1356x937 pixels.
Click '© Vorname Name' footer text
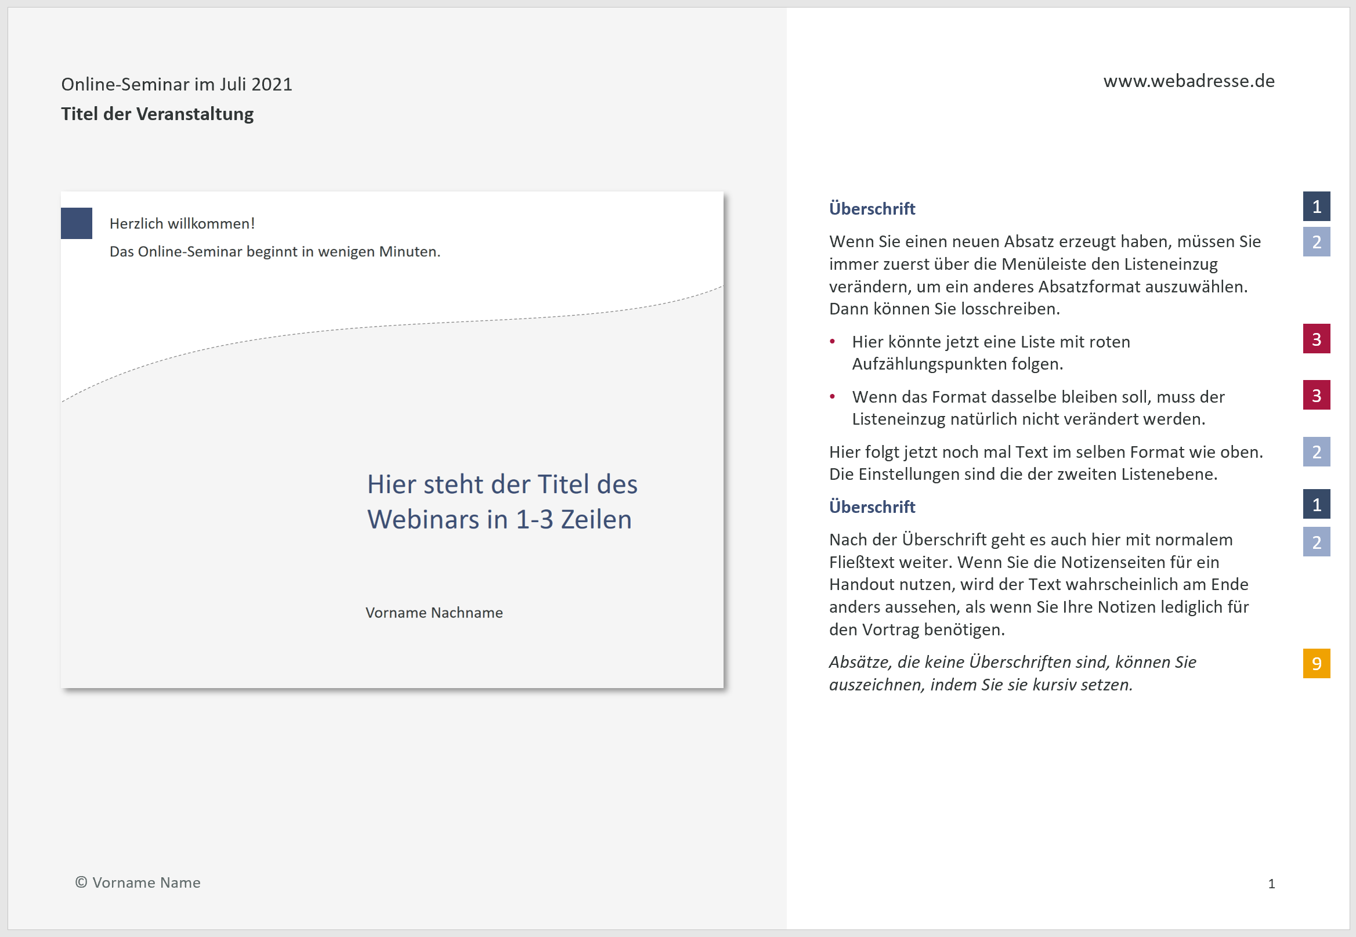point(138,882)
